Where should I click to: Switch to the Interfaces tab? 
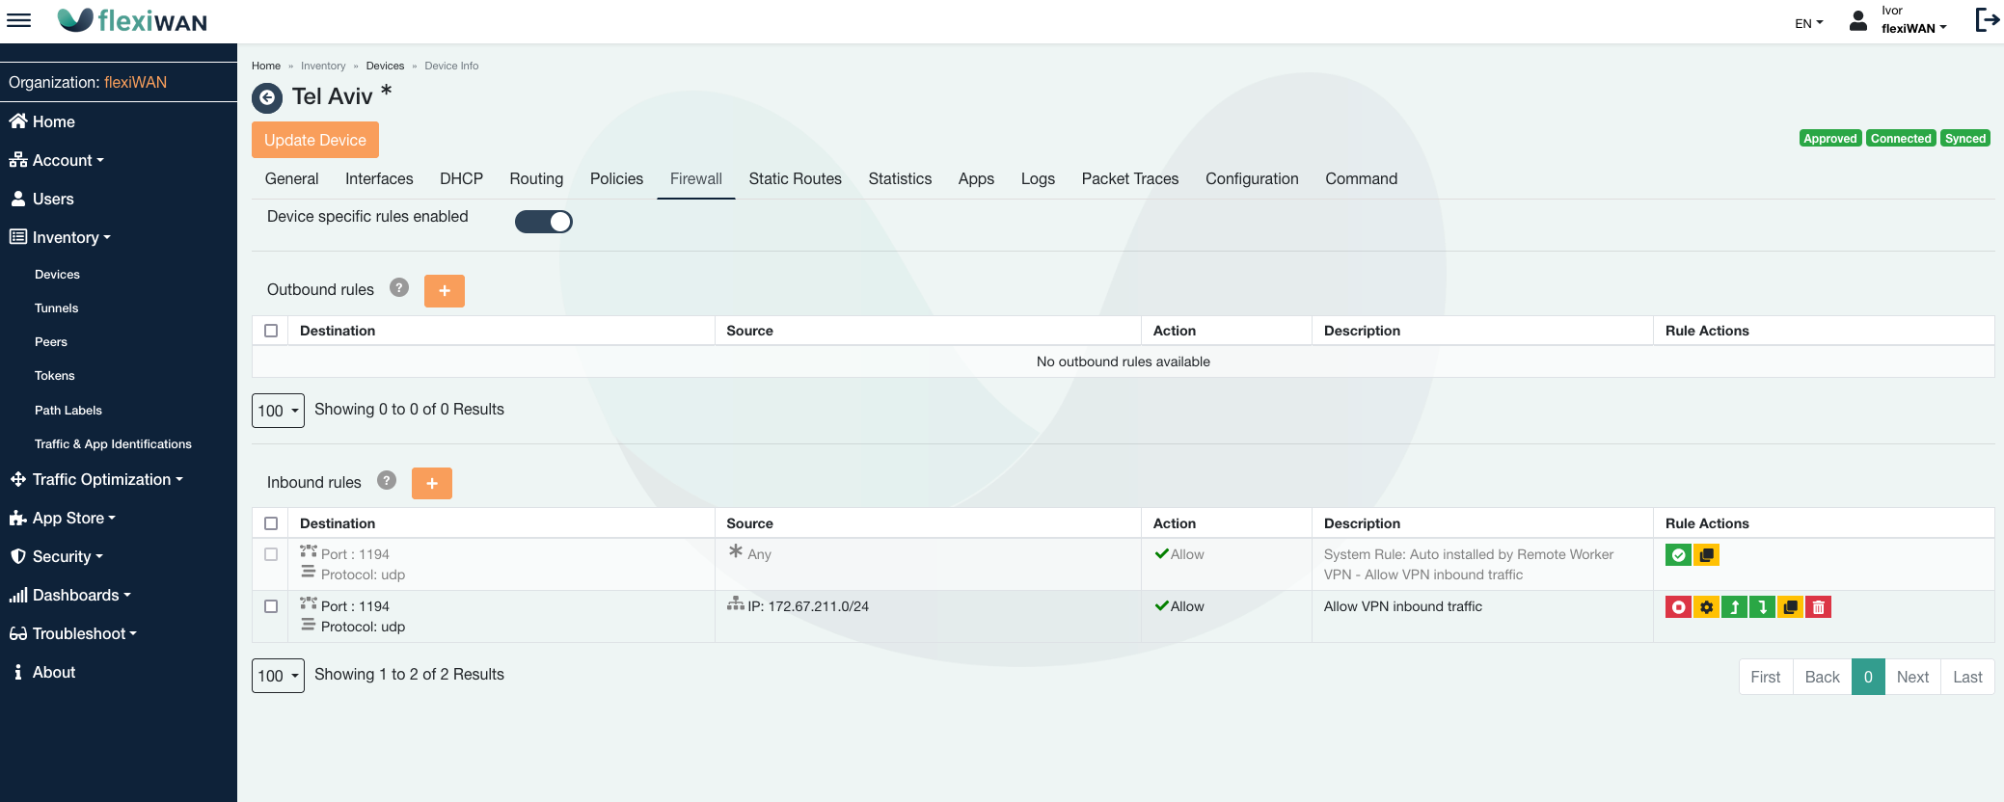[x=379, y=179]
